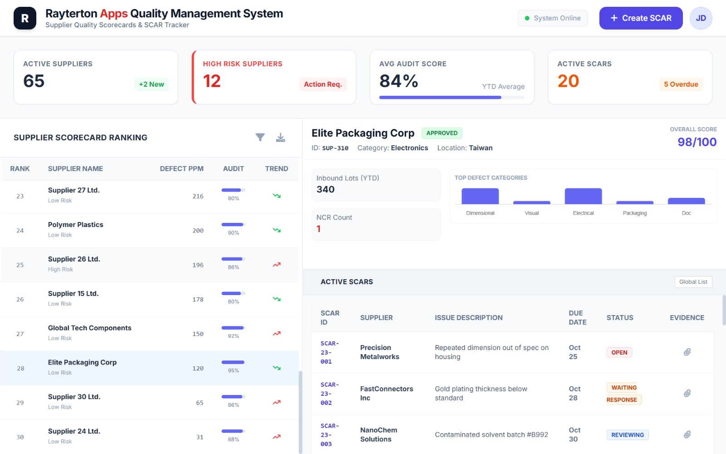Select the Dimensional bar in Top Defect Categories
This screenshot has width=726, height=454.
[480, 197]
